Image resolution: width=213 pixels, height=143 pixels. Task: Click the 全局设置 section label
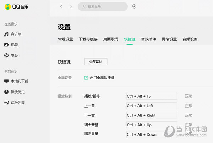click(65, 78)
